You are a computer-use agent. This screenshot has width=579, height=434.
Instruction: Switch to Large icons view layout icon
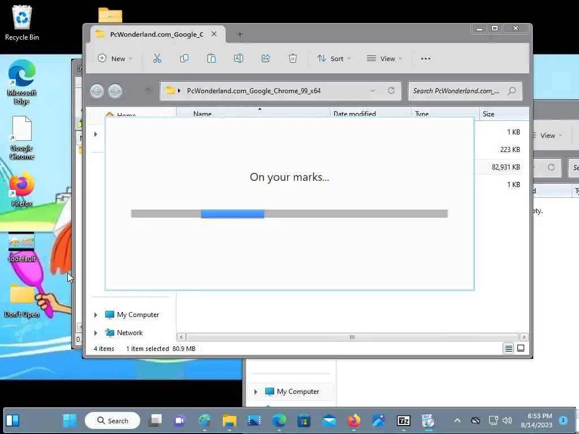coord(521,348)
